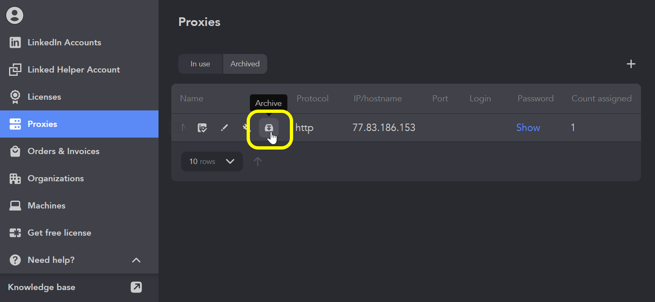The image size is (655, 302).
Task: Select the Edit pencil icon for the proxy
Action: click(224, 128)
